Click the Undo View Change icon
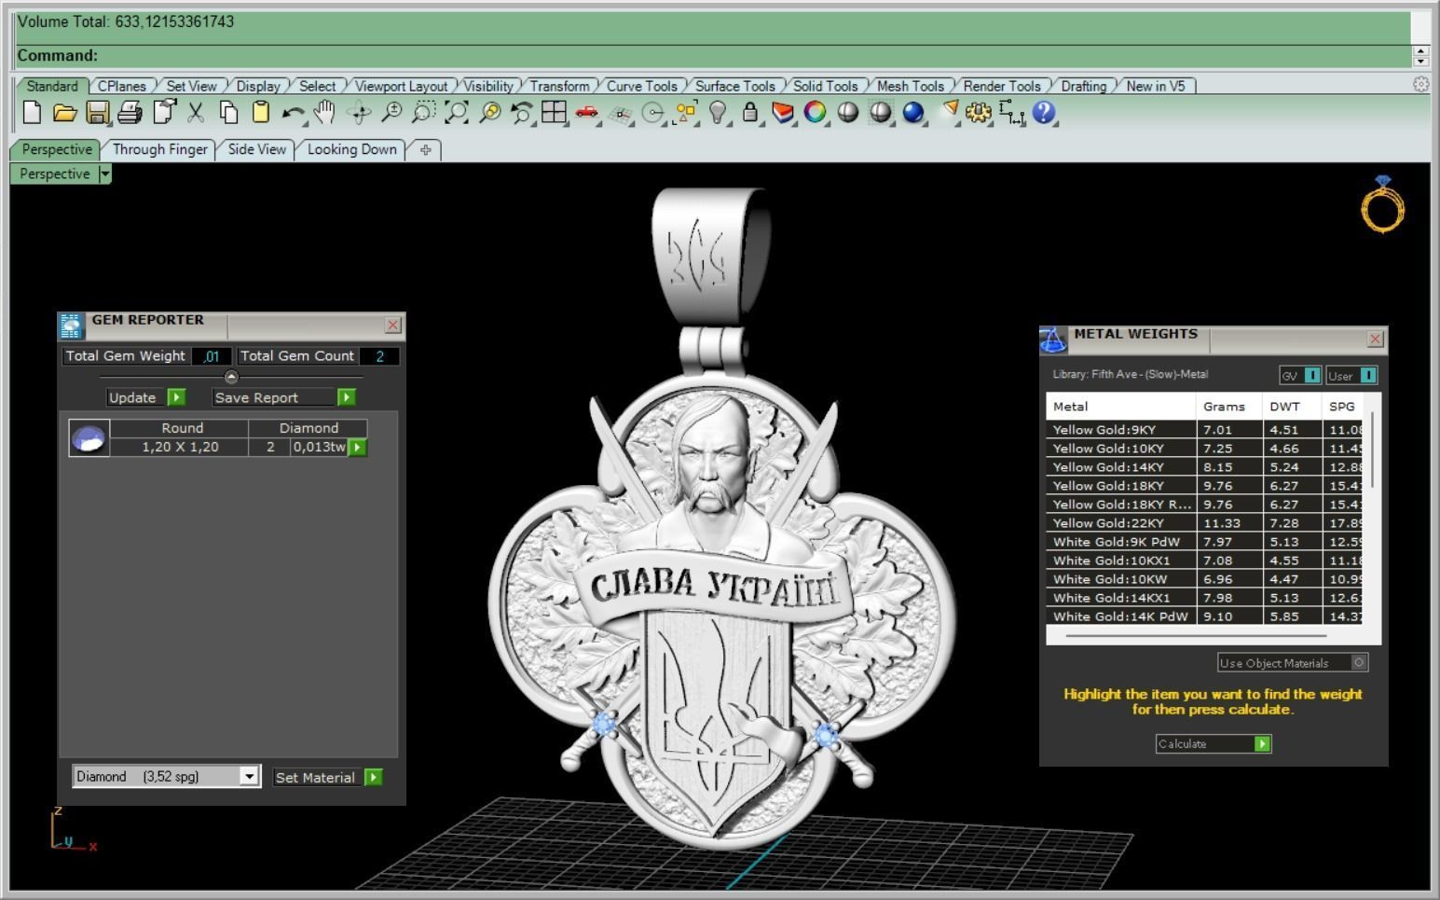Image resolution: width=1440 pixels, height=900 pixels. [522, 113]
